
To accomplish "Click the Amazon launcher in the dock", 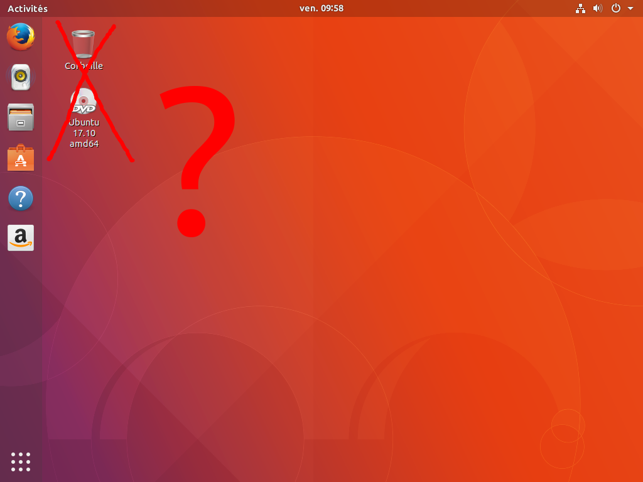I will pos(20,238).
